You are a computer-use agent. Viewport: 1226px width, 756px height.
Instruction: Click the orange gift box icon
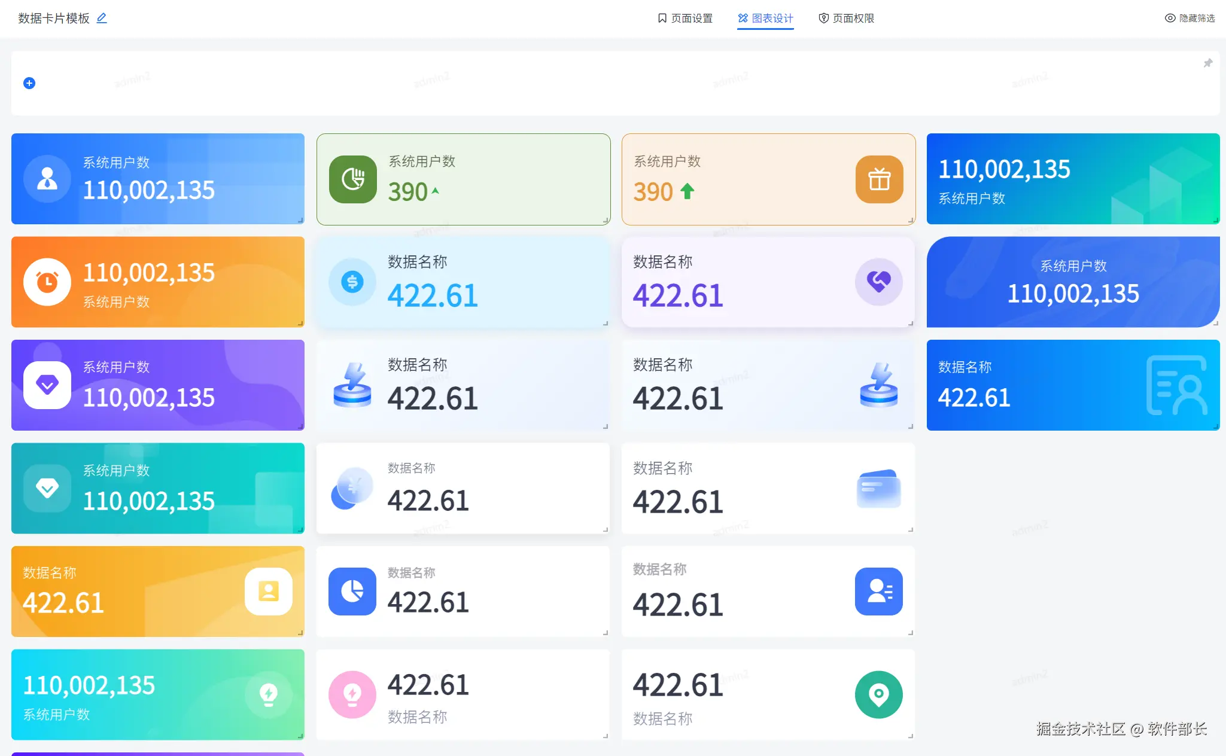pos(878,179)
